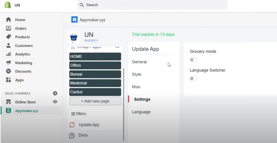The width and height of the screenshot is (277, 143).
Task: Open the Docs link
Action: click(83, 135)
